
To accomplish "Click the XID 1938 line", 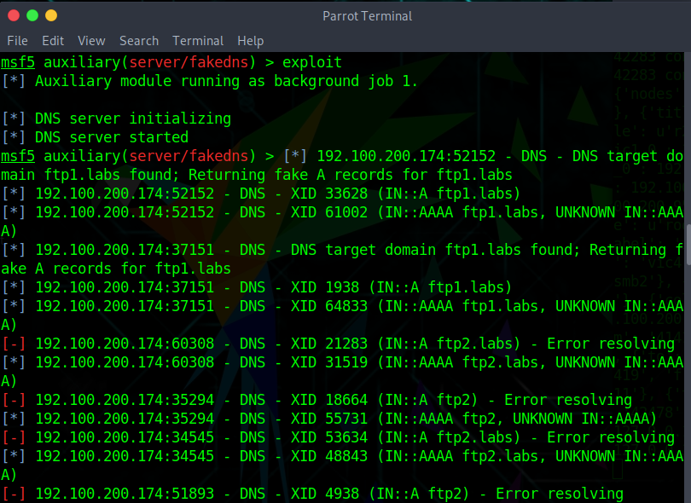I will [x=257, y=287].
